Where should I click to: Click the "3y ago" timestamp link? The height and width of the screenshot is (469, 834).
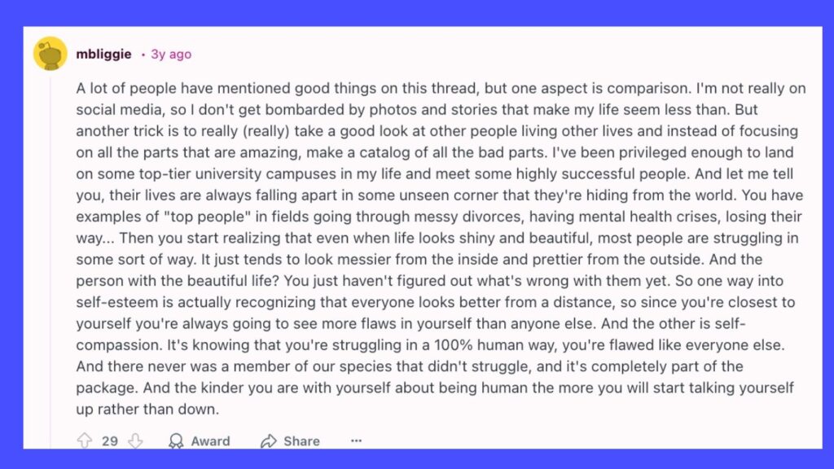point(171,55)
